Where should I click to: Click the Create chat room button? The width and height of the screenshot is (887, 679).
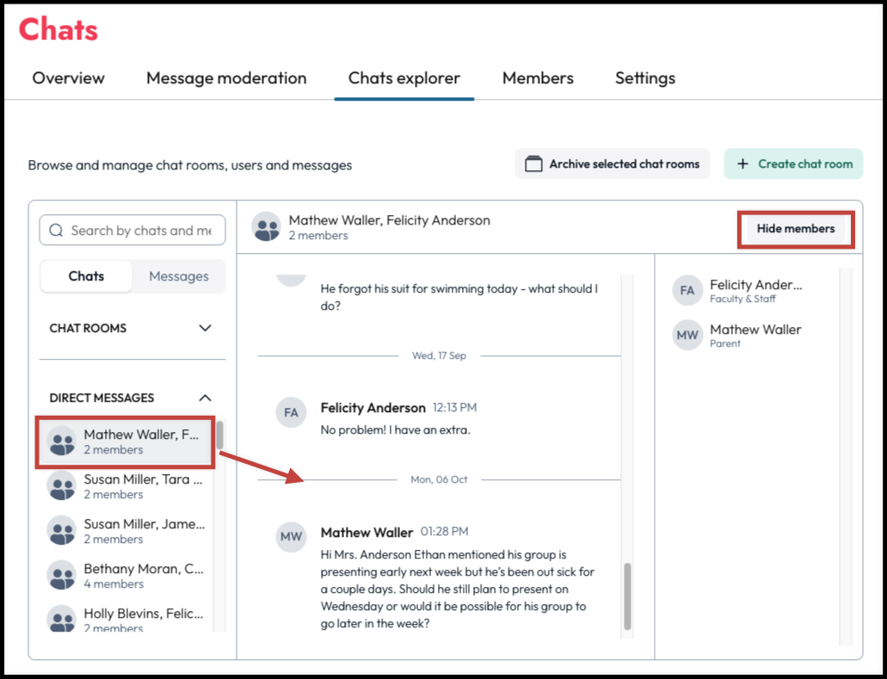click(x=793, y=164)
